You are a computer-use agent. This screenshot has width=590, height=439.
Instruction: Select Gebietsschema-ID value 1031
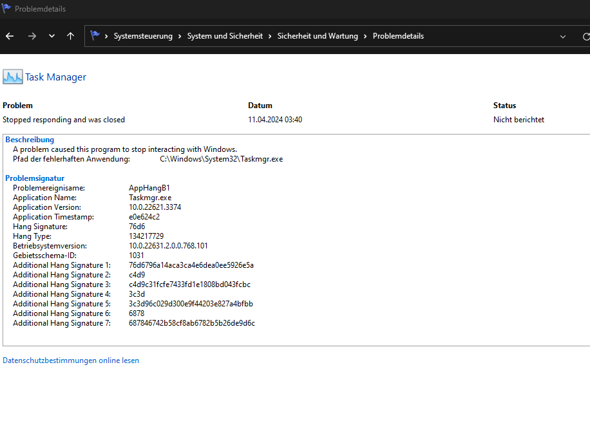click(136, 256)
